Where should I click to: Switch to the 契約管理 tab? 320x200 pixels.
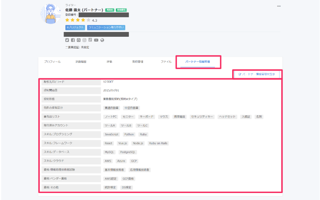(x=138, y=62)
